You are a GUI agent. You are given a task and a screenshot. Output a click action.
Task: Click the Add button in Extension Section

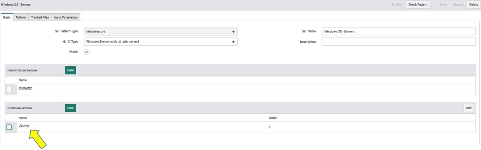(x=469, y=108)
